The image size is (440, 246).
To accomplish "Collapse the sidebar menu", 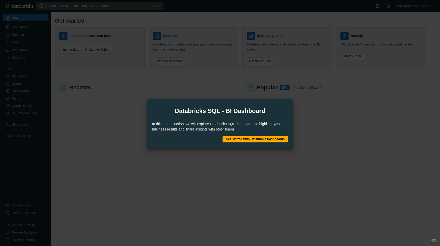I will (22, 240).
